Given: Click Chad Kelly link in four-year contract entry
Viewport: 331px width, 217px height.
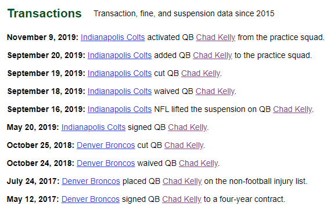Looking at the screenshot, I should [x=182, y=199].
